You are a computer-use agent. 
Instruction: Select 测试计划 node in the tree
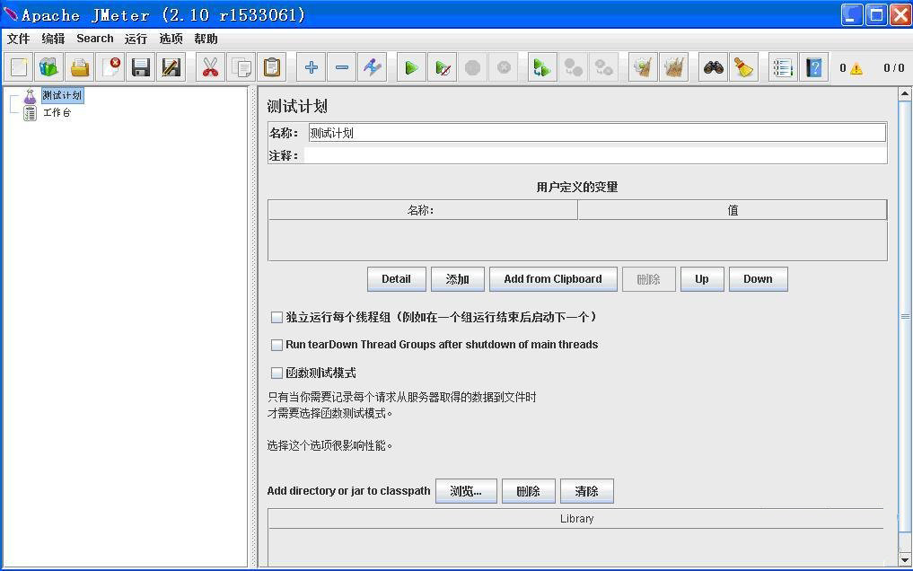61,95
